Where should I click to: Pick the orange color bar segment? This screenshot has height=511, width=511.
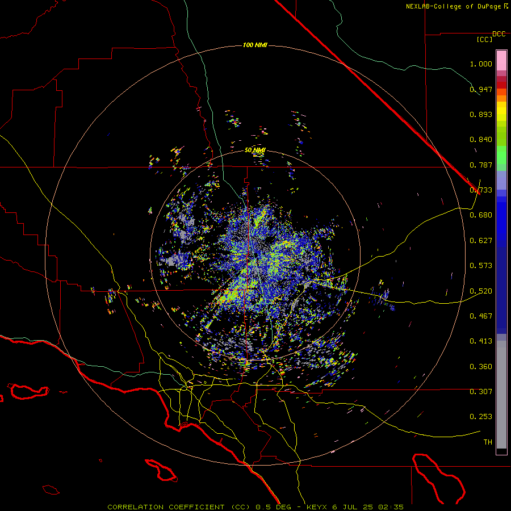coord(501,98)
